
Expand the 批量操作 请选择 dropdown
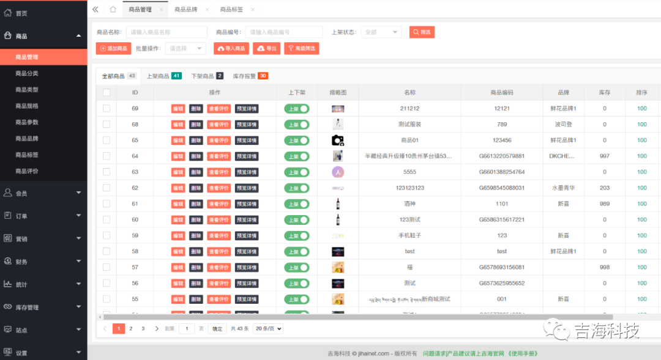click(185, 48)
